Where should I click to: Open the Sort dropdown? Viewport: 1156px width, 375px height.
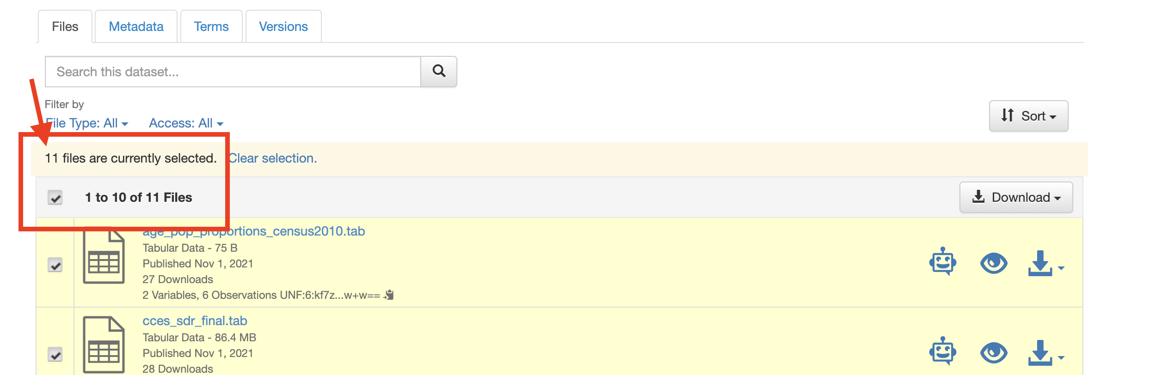[1028, 116]
